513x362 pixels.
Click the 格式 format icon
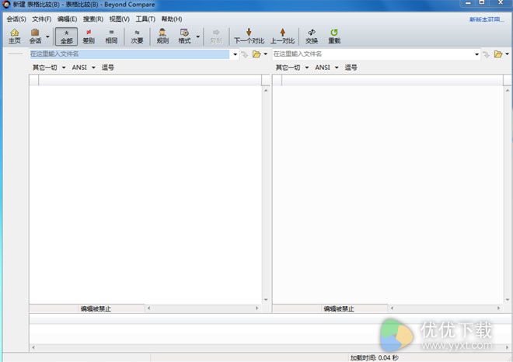[184, 37]
